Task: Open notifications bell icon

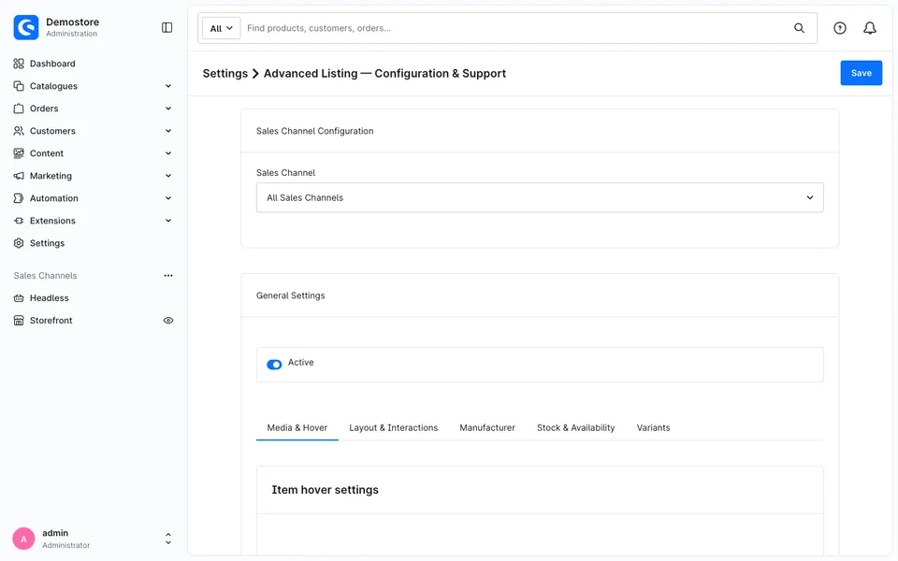Action: [869, 28]
